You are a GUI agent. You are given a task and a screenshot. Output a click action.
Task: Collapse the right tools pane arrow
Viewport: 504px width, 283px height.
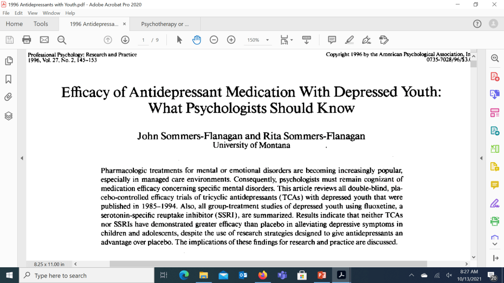coord(481,158)
